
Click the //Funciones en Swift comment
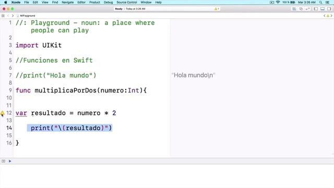tap(54, 61)
